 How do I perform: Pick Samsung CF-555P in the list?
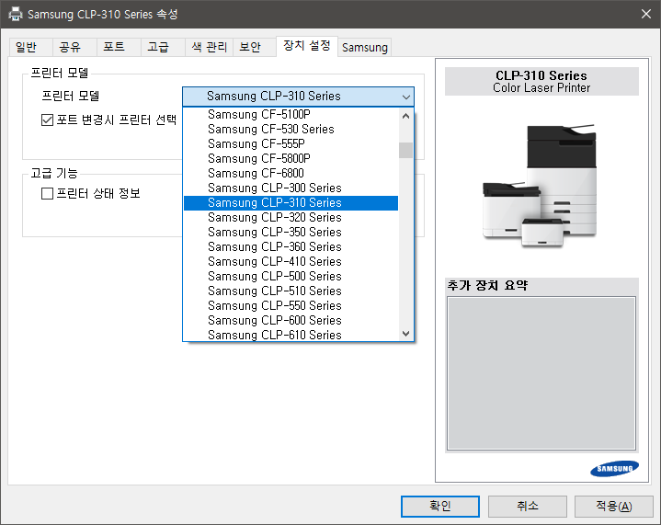[291, 144]
